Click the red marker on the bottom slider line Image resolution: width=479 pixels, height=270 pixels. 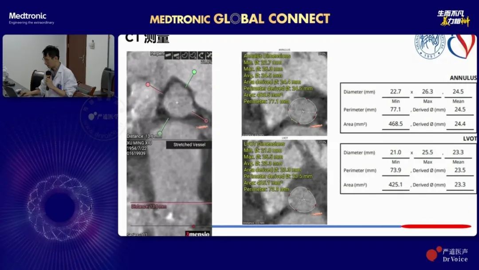(x=436, y=226)
